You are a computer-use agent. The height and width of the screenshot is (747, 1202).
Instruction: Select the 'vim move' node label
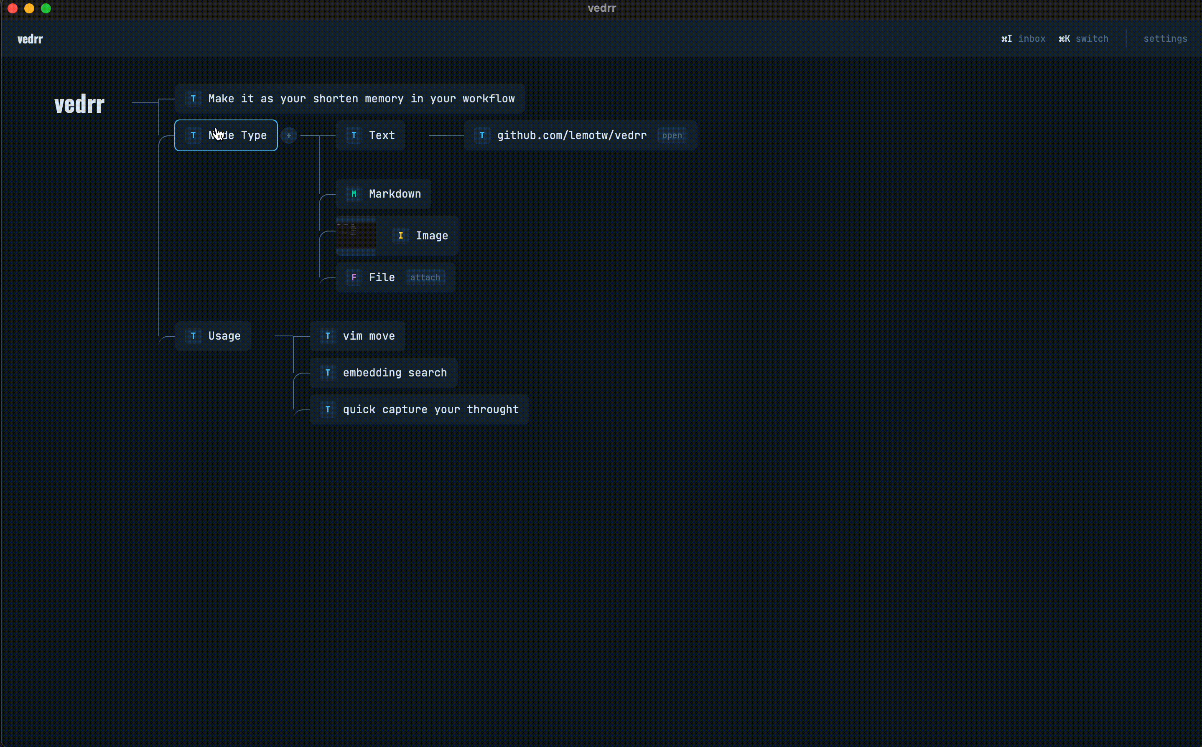[369, 336]
